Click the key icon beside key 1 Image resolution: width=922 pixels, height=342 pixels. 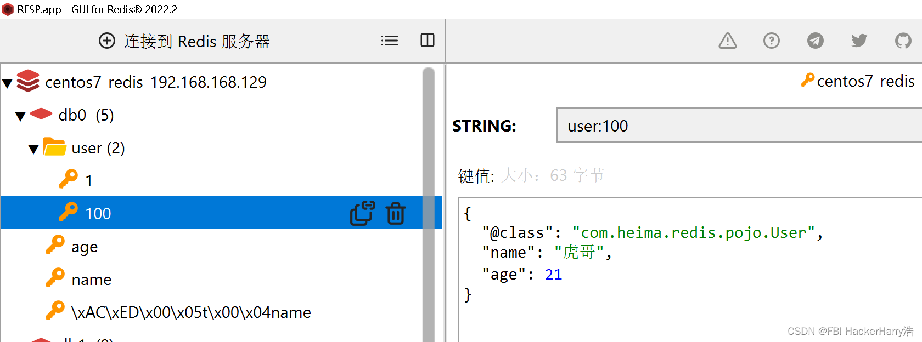68,179
